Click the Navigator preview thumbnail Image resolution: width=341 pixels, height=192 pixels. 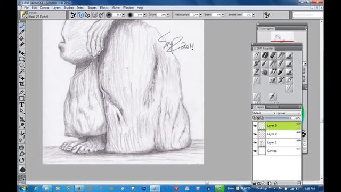point(282,37)
